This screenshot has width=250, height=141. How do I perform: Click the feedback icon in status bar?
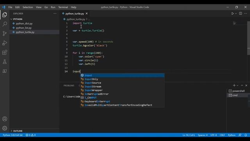[x=240, y=135]
